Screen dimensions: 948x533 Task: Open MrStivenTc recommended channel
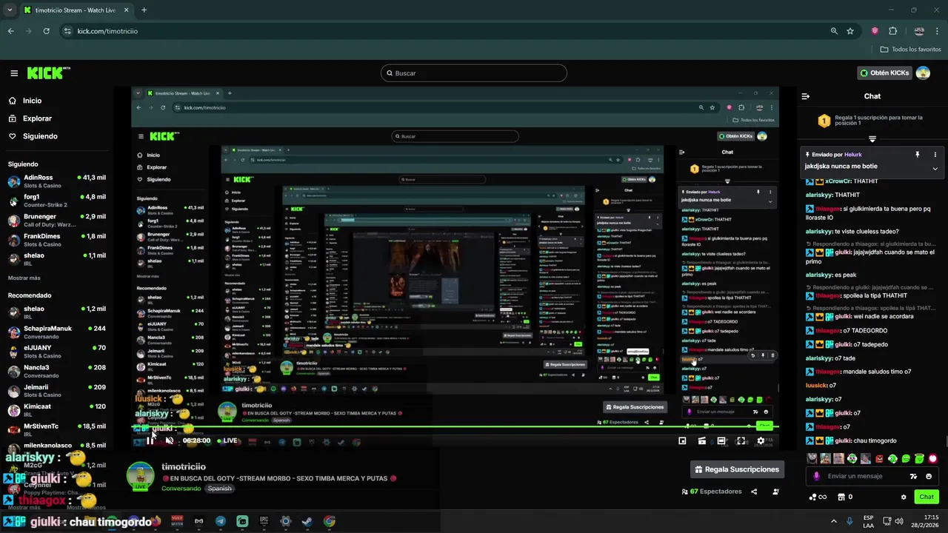[56, 429]
